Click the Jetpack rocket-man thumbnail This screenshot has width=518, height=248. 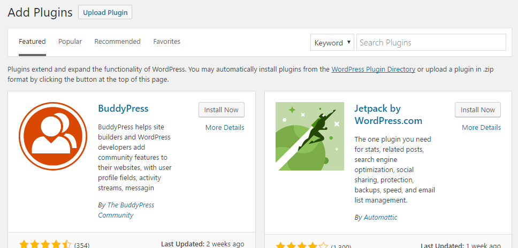point(310,136)
